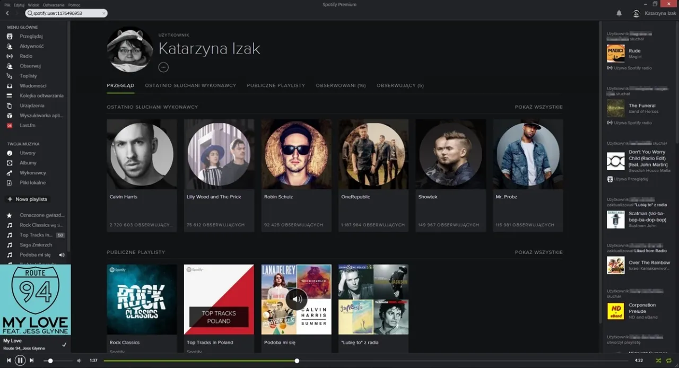Image resolution: width=679 pixels, height=368 pixels.
Task: Open the Top Tracks in Poland playlist cover
Action: click(x=219, y=300)
